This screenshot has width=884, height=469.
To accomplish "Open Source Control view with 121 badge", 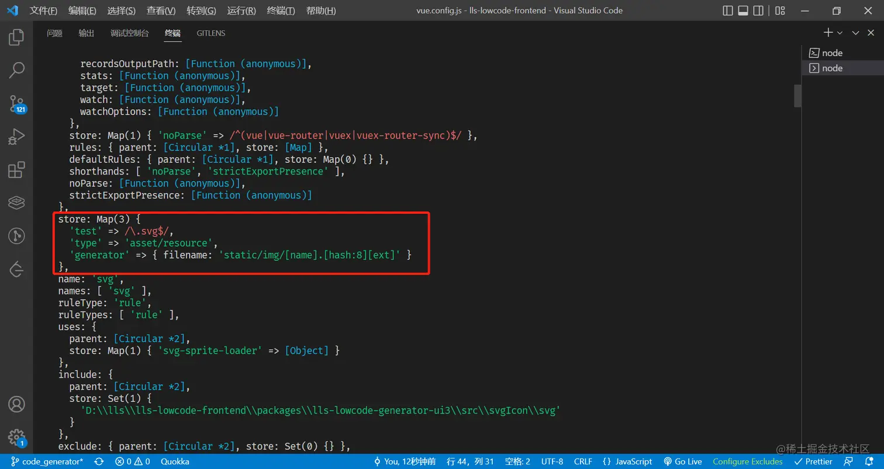I will [16, 104].
